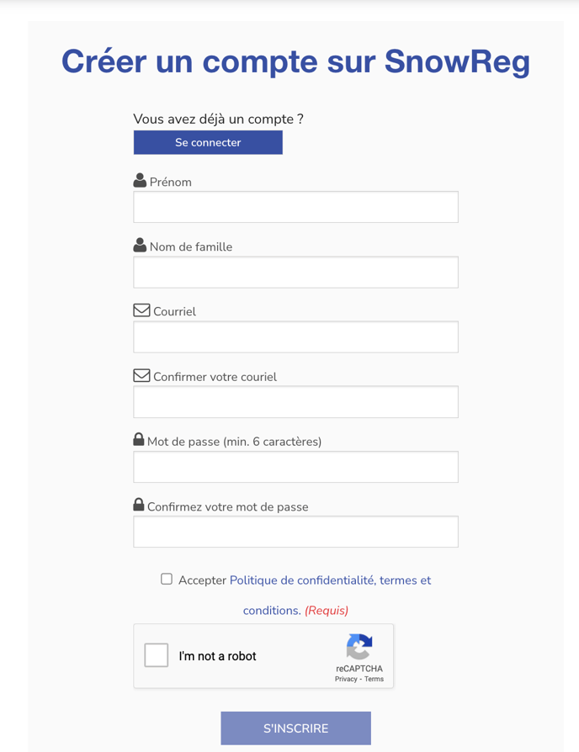Check the Accepter politique de confidentialité checkbox
579x752 pixels.
coord(167,579)
